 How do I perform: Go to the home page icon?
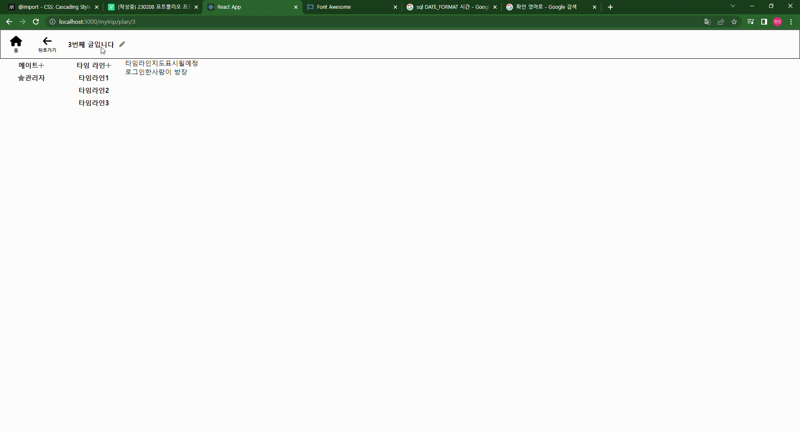16,41
